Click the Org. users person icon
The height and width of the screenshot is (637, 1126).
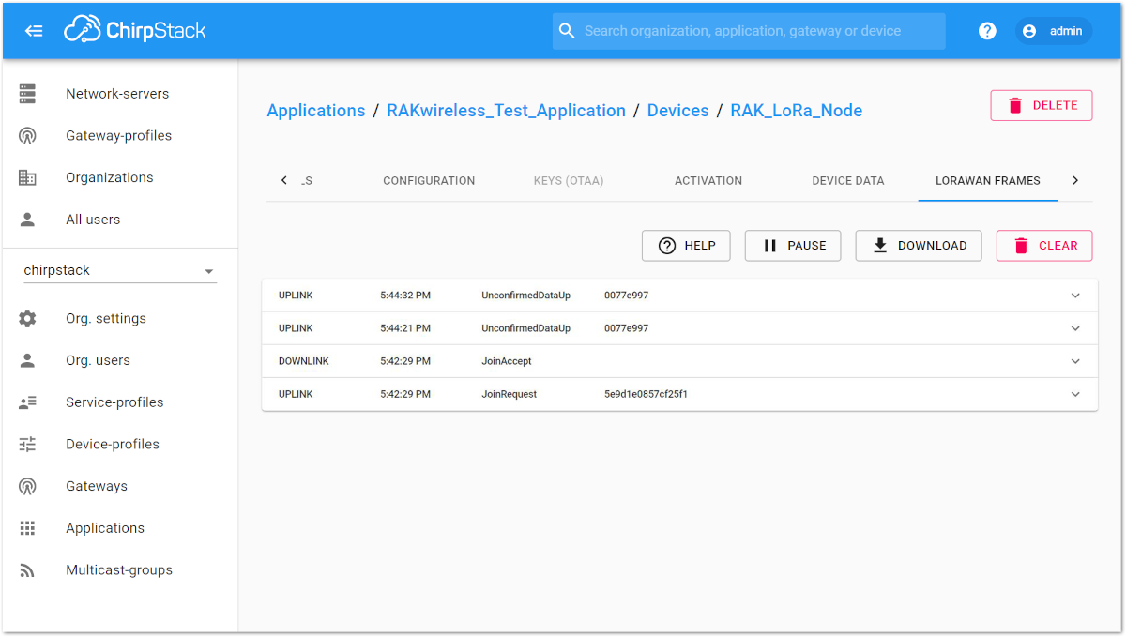tap(27, 360)
